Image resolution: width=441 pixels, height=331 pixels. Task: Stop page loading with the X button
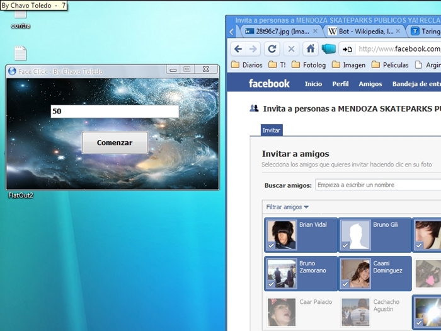tap(291, 49)
